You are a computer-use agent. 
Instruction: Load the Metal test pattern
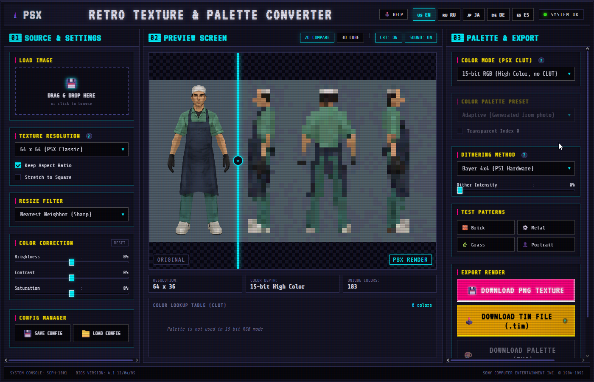click(546, 228)
